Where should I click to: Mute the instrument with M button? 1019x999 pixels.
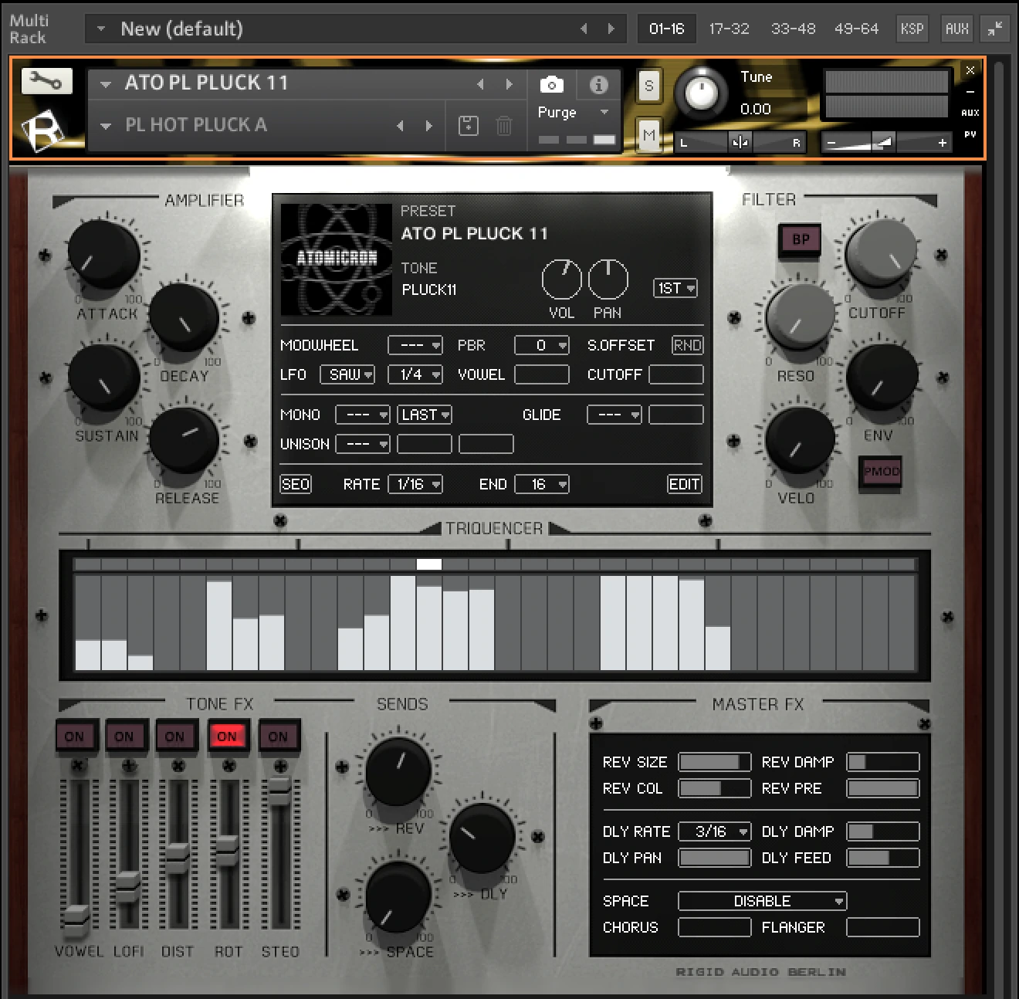(x=648, y=135)
